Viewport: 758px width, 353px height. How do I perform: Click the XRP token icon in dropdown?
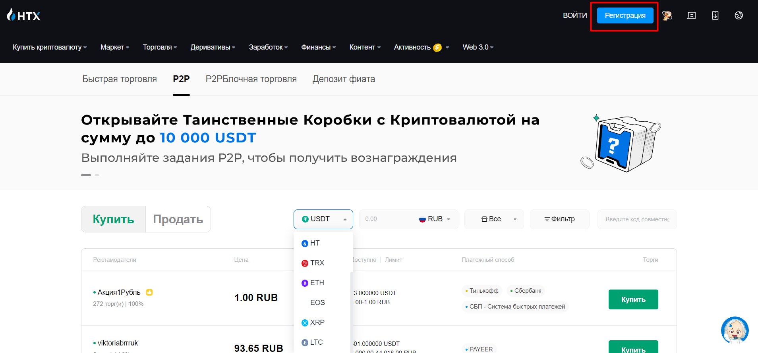click(x=305, y=323)
